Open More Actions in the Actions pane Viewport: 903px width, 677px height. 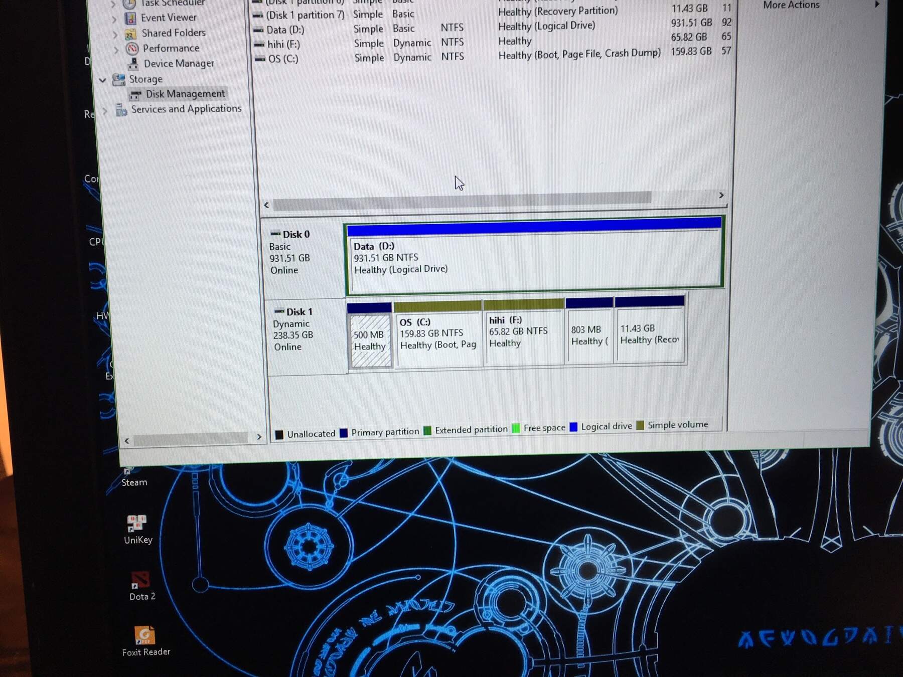point(791,5)
